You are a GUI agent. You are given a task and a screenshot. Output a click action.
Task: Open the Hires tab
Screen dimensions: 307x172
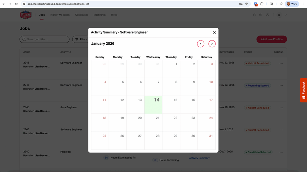114,15
